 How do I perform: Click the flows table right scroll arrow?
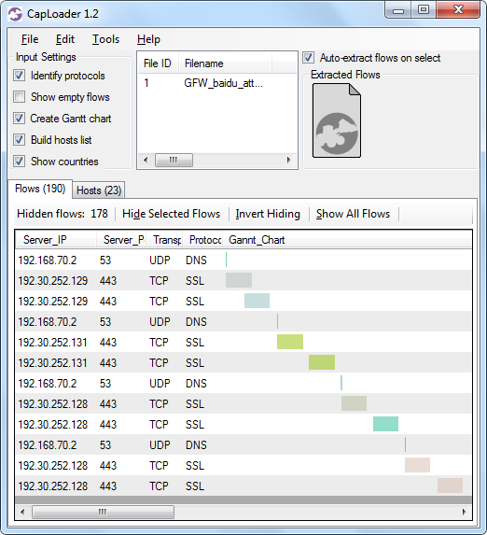click(x=464, y=512)
